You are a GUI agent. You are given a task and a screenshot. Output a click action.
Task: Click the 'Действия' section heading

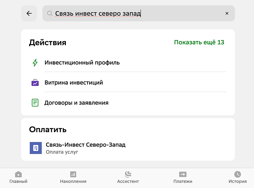pos(47,43)
